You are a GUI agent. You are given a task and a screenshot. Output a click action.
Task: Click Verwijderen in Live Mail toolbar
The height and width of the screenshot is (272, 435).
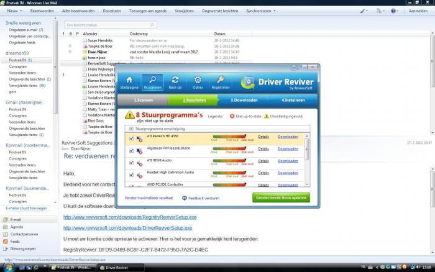(184, 11)
